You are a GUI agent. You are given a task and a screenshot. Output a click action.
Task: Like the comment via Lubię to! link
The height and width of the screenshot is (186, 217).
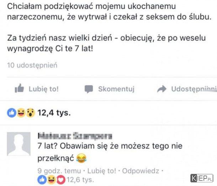[102, 171]
